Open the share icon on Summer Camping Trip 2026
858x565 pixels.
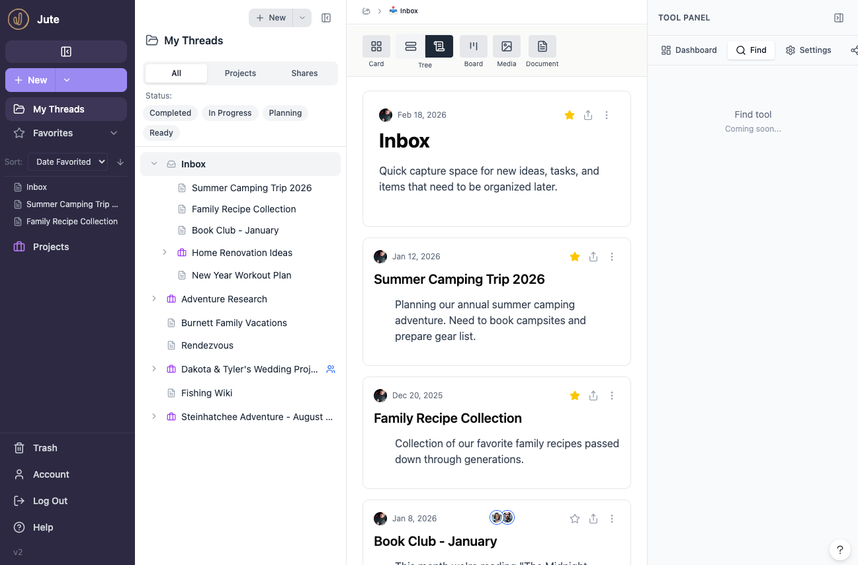[x=593, y=257]
